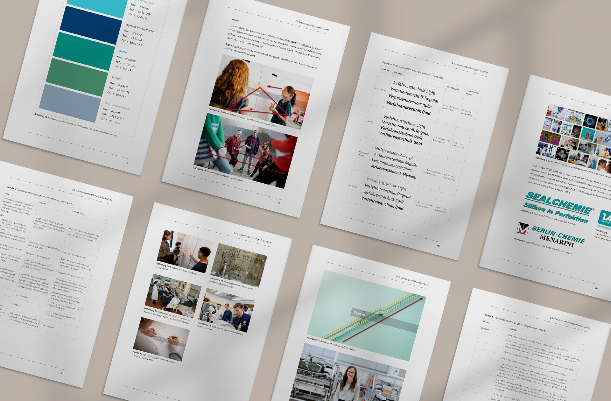The height and width of the screenshot is (401, 611).
Task: Click the CMYK value "25 11 0 24"
Action: 115,122
